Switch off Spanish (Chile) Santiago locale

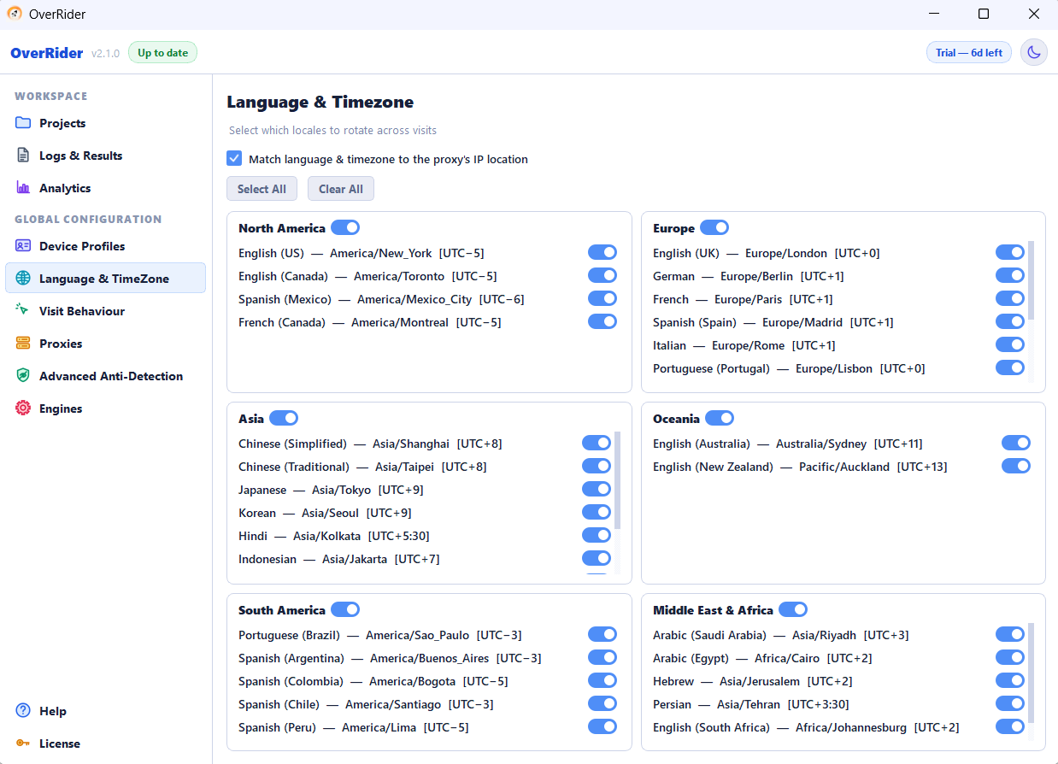(x=602, y=703)
